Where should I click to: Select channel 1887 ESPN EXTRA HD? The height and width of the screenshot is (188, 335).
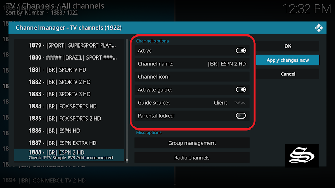pos(69,143)
